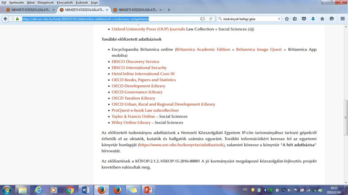Screen dimensions: 348x195
Task: Save to Pocket icon
Action: [x=304, y=19]
